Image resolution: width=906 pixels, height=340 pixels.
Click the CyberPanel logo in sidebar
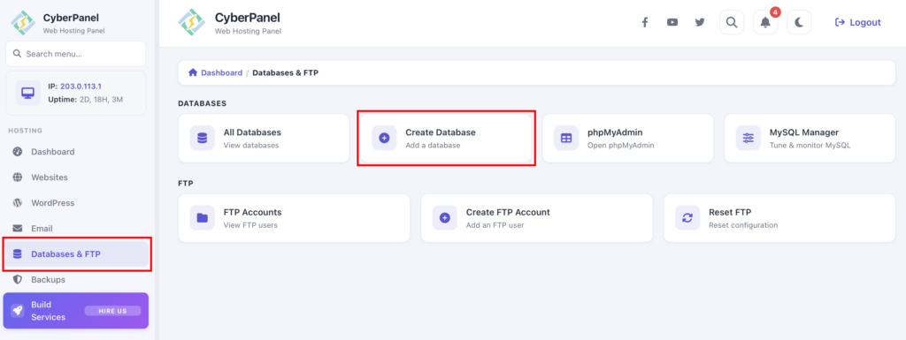pos(22,23)
